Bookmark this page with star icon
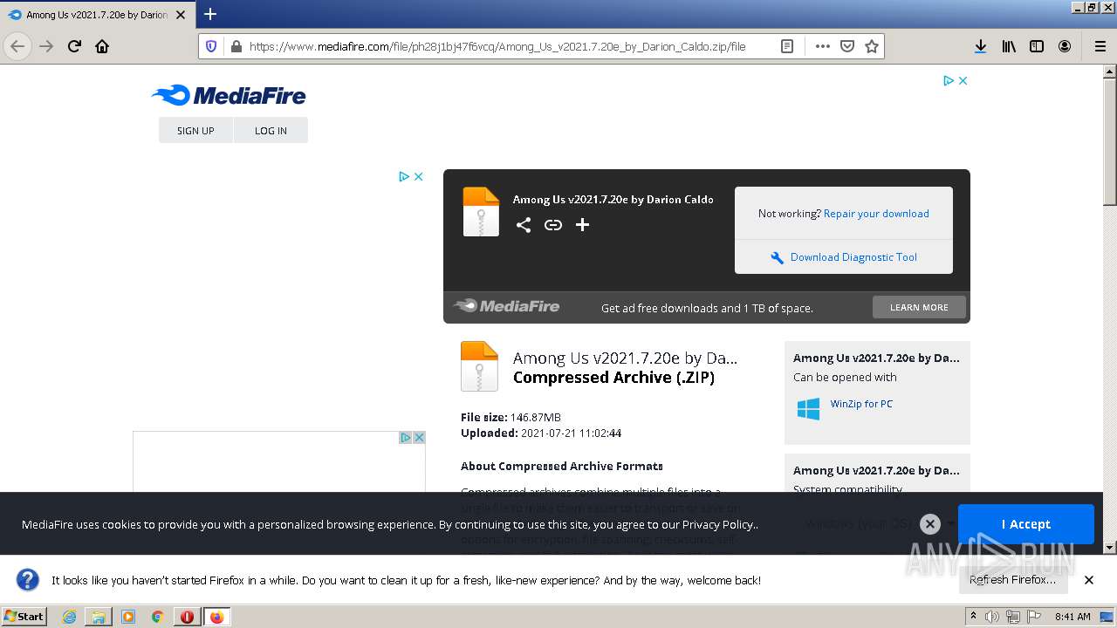1117x628 pixels. click(x=871, y=46)
